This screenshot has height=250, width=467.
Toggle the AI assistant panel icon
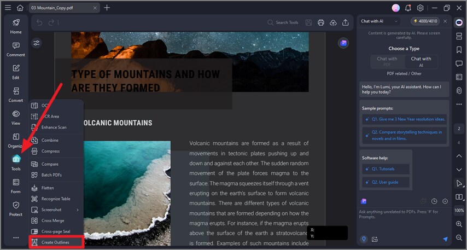tap(459, 22)
